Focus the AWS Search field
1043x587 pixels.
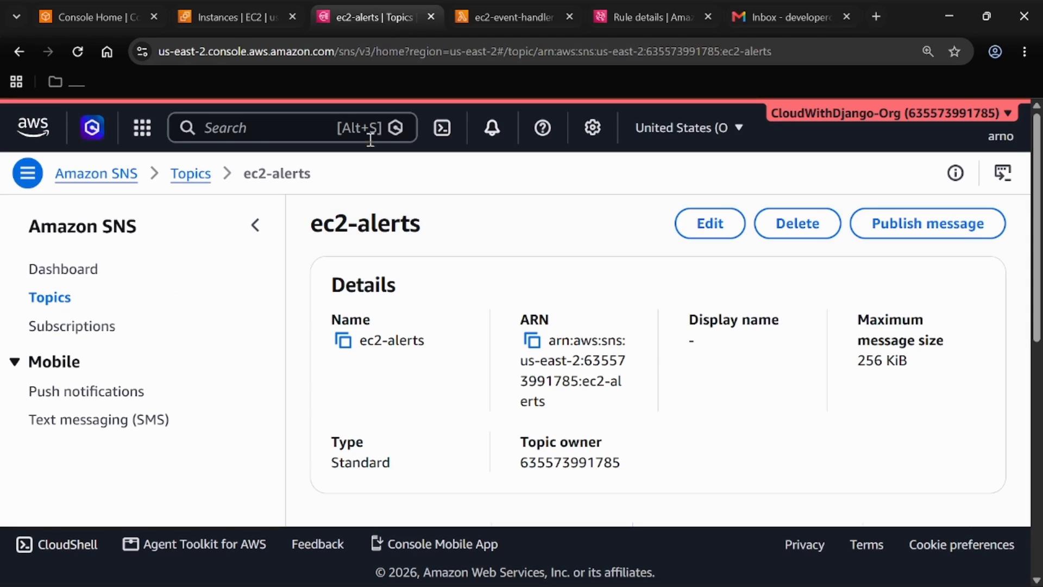pos(292,128)
